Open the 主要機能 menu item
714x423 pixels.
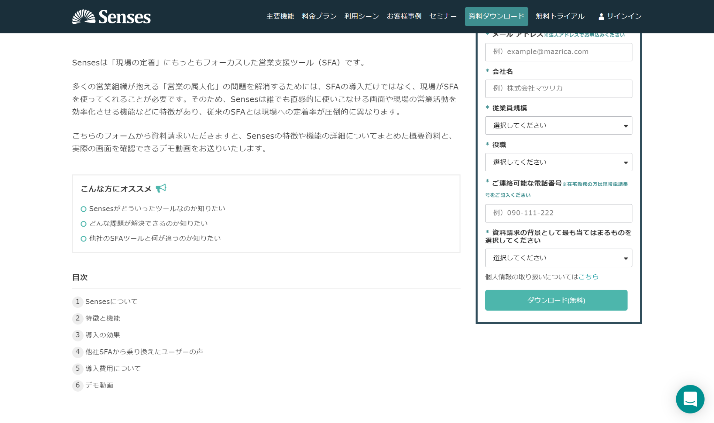point(280,16)
